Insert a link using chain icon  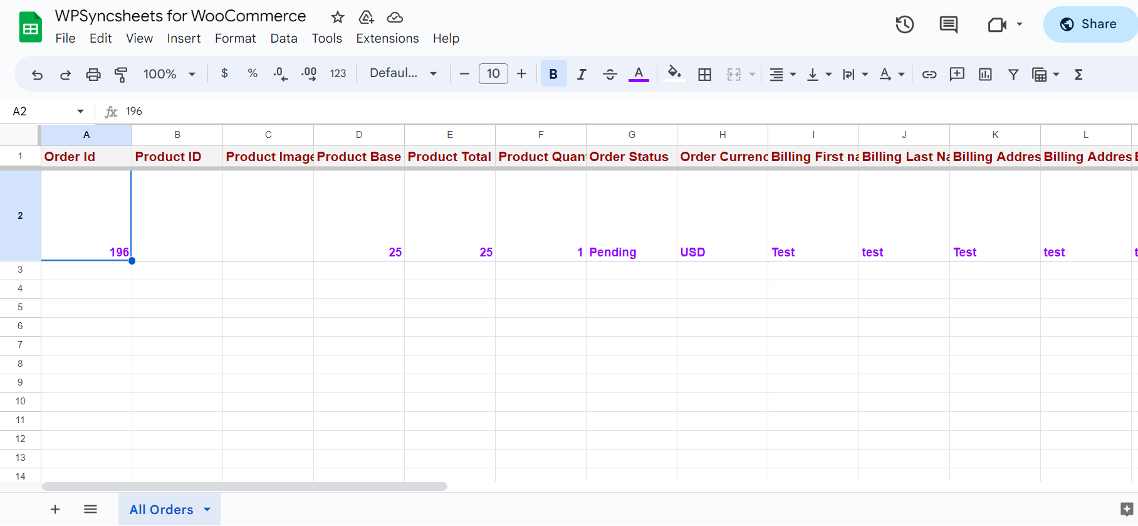929,75
